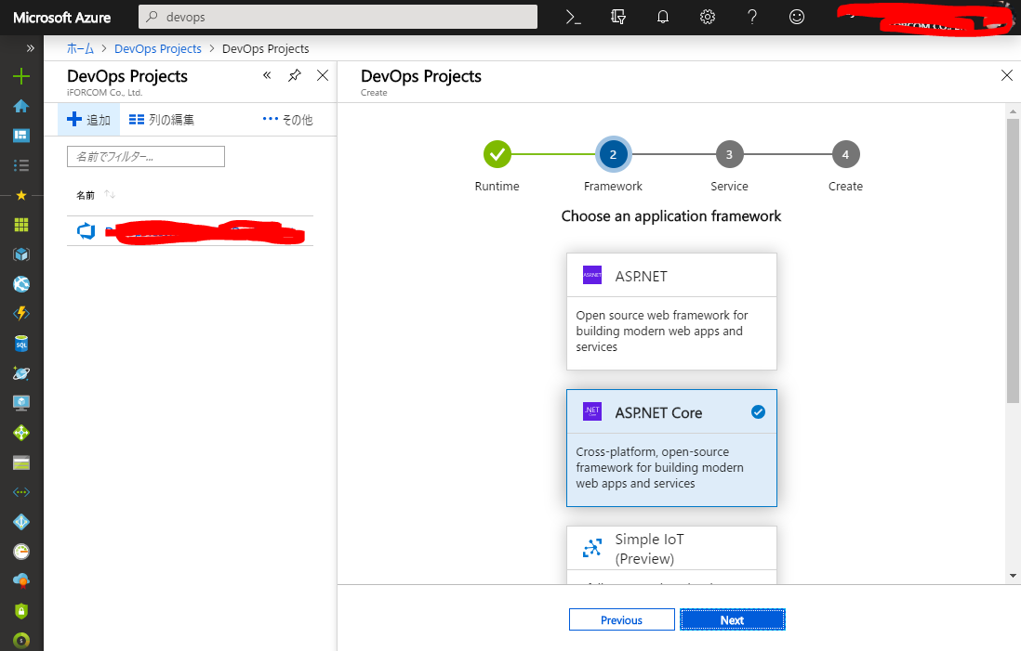The width and height of the screenshot is (1021, 651).
Task: Open the Function Apps lightning icon
Action: (x=21, y=314)
